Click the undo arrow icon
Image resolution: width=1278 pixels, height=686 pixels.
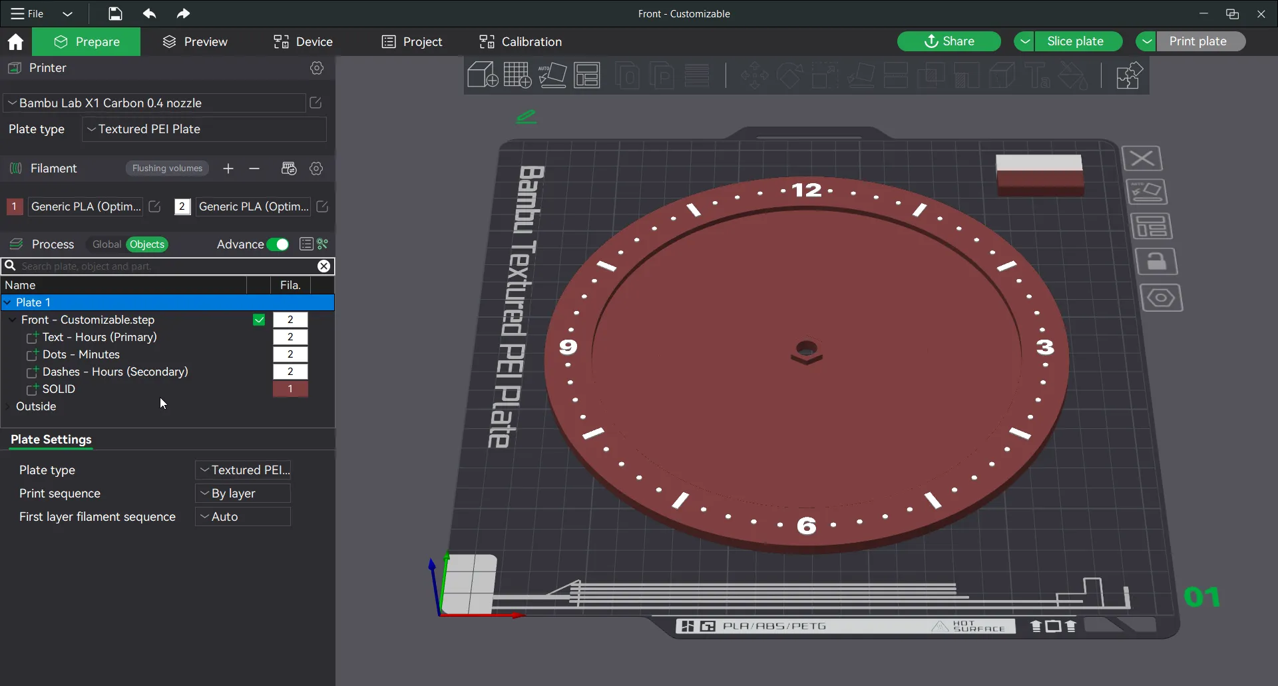pyautogui.click(x=149, y=13)
